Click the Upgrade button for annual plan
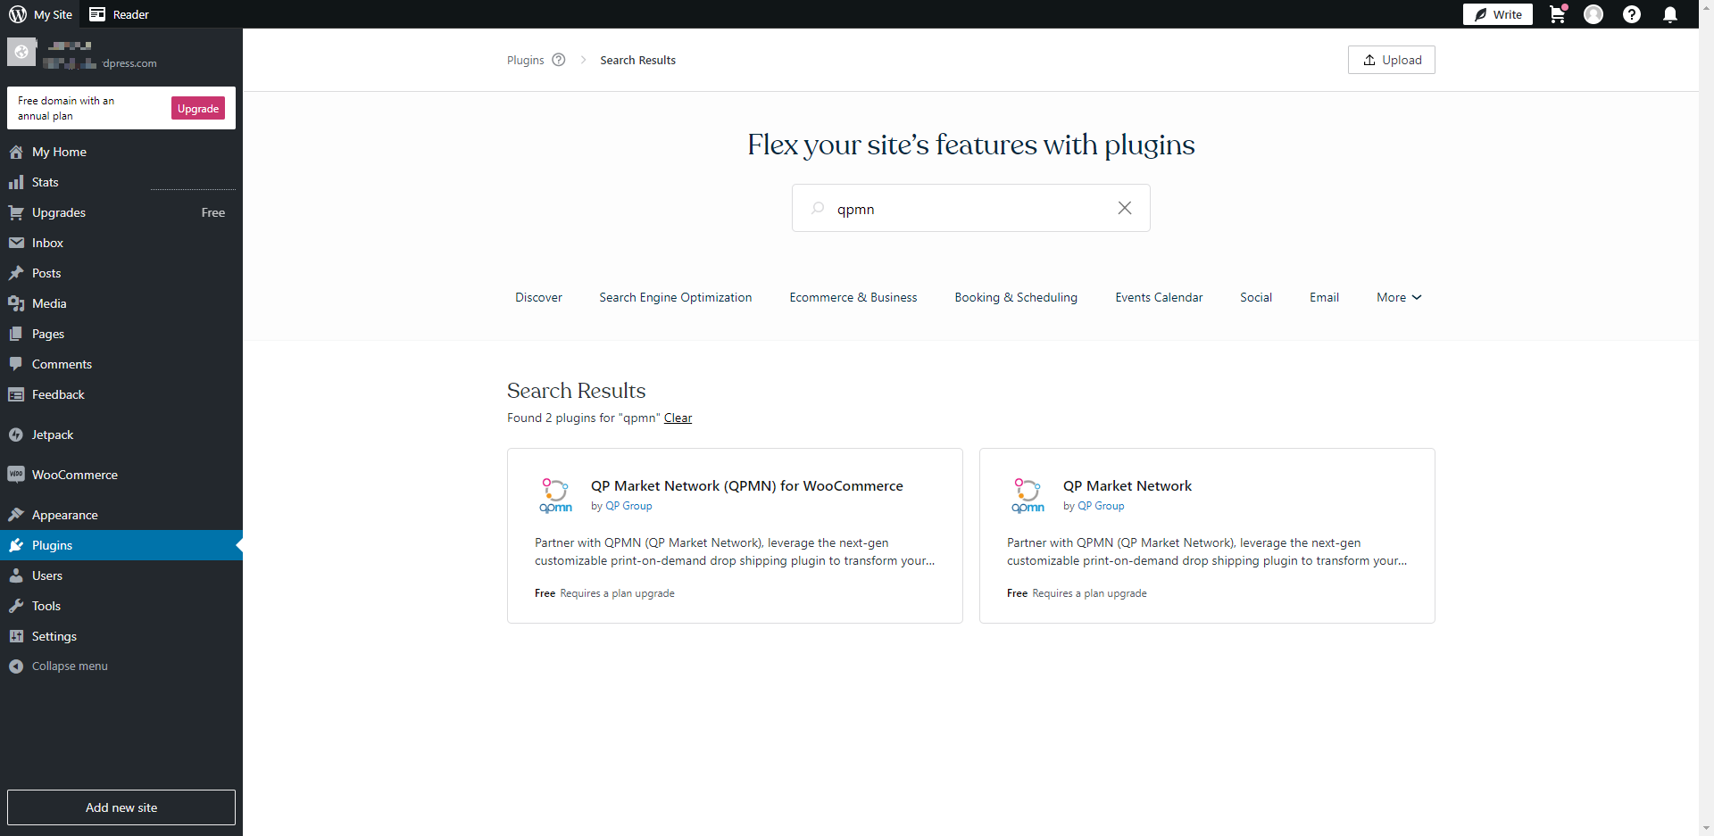This screenshot has height=836, width=1714. click(x=197, y=108)
